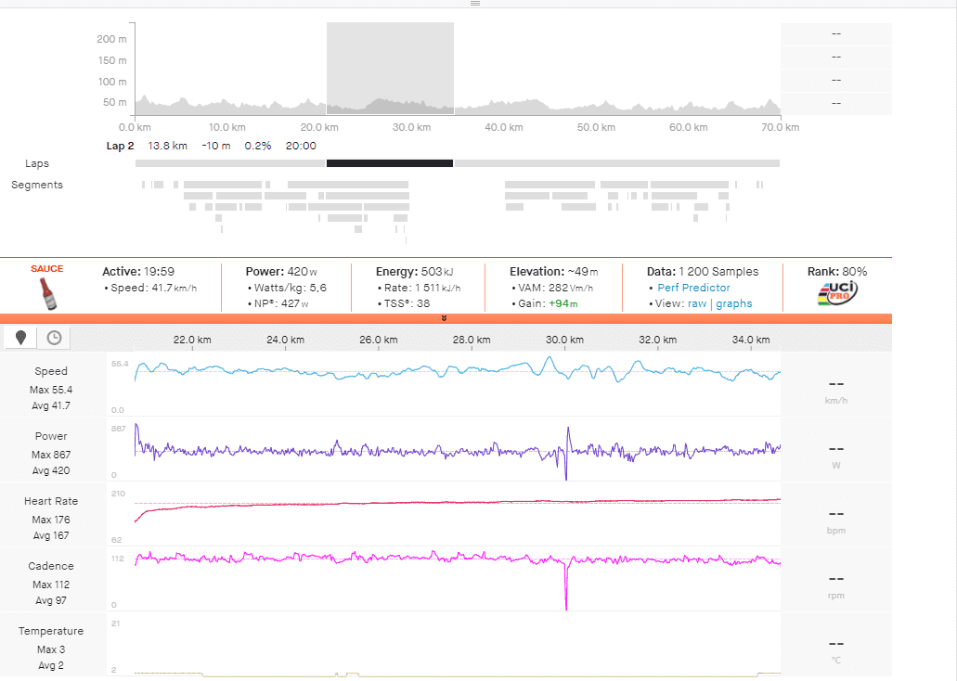Image resolution: width=957 pixels, height=681 pixels.
Task: Click Power Max 867 value
Action: point(51,455)
